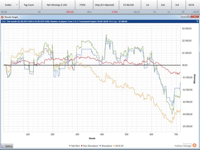Sort by 2nd place column header
Image resolution: width=200 pixels, height=150 pixels.
click(x=163, y=5)
